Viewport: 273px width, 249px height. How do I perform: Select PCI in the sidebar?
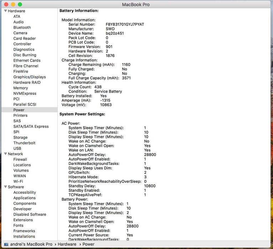pos(16,99)
